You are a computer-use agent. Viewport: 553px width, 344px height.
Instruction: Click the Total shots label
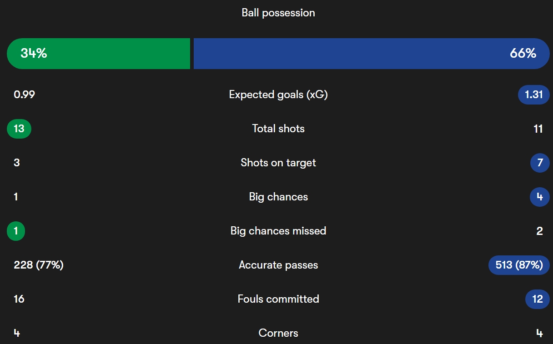click(278, 129)
